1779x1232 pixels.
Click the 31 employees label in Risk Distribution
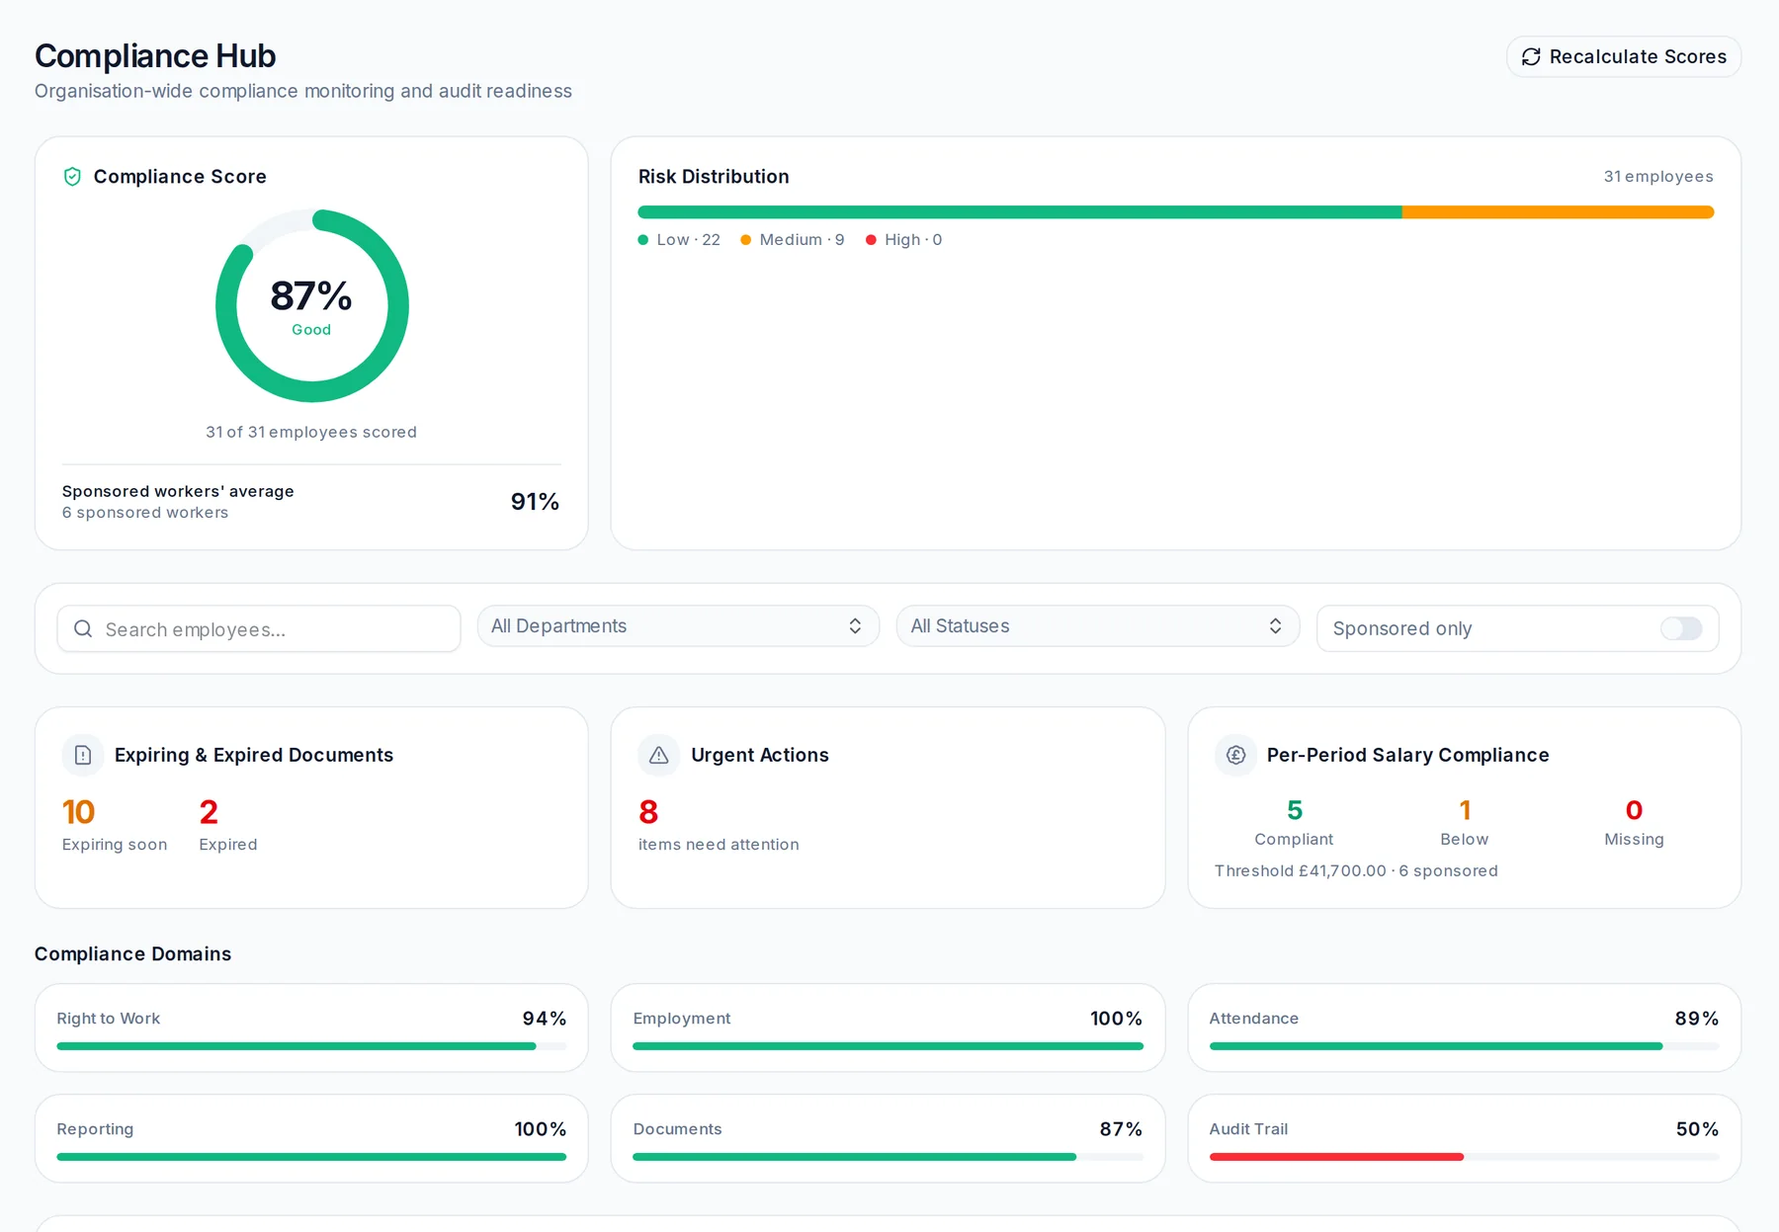(x=1657, y=177)
